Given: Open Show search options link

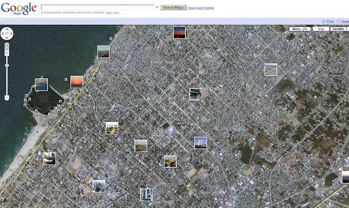Looking at the screenshot, I should pyautogui.click(x=201, y=8).
